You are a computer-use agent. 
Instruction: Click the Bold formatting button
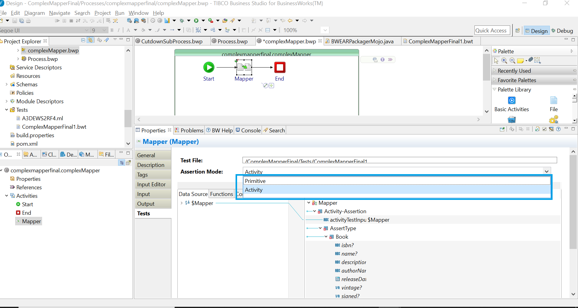coord(112,30)
